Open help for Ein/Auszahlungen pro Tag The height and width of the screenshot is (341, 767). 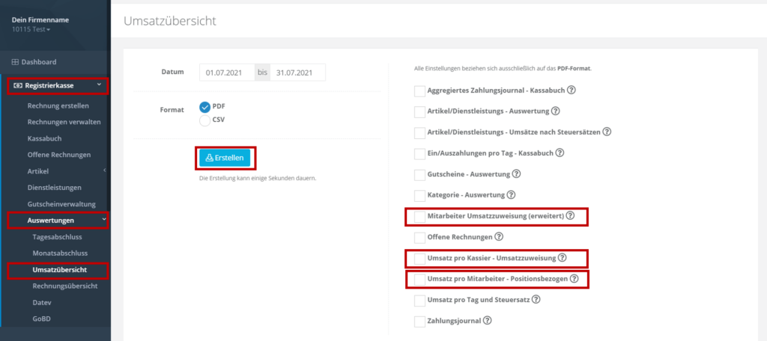(x=560, y=153)
